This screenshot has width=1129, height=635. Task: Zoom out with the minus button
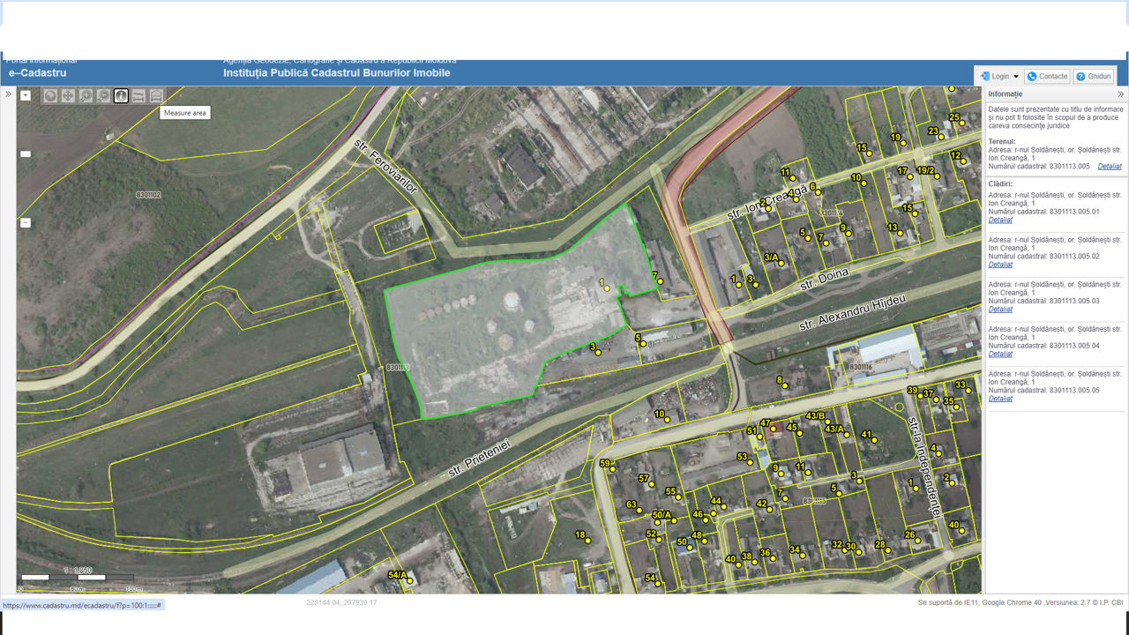pyautogui.click(x=26, y=222)
